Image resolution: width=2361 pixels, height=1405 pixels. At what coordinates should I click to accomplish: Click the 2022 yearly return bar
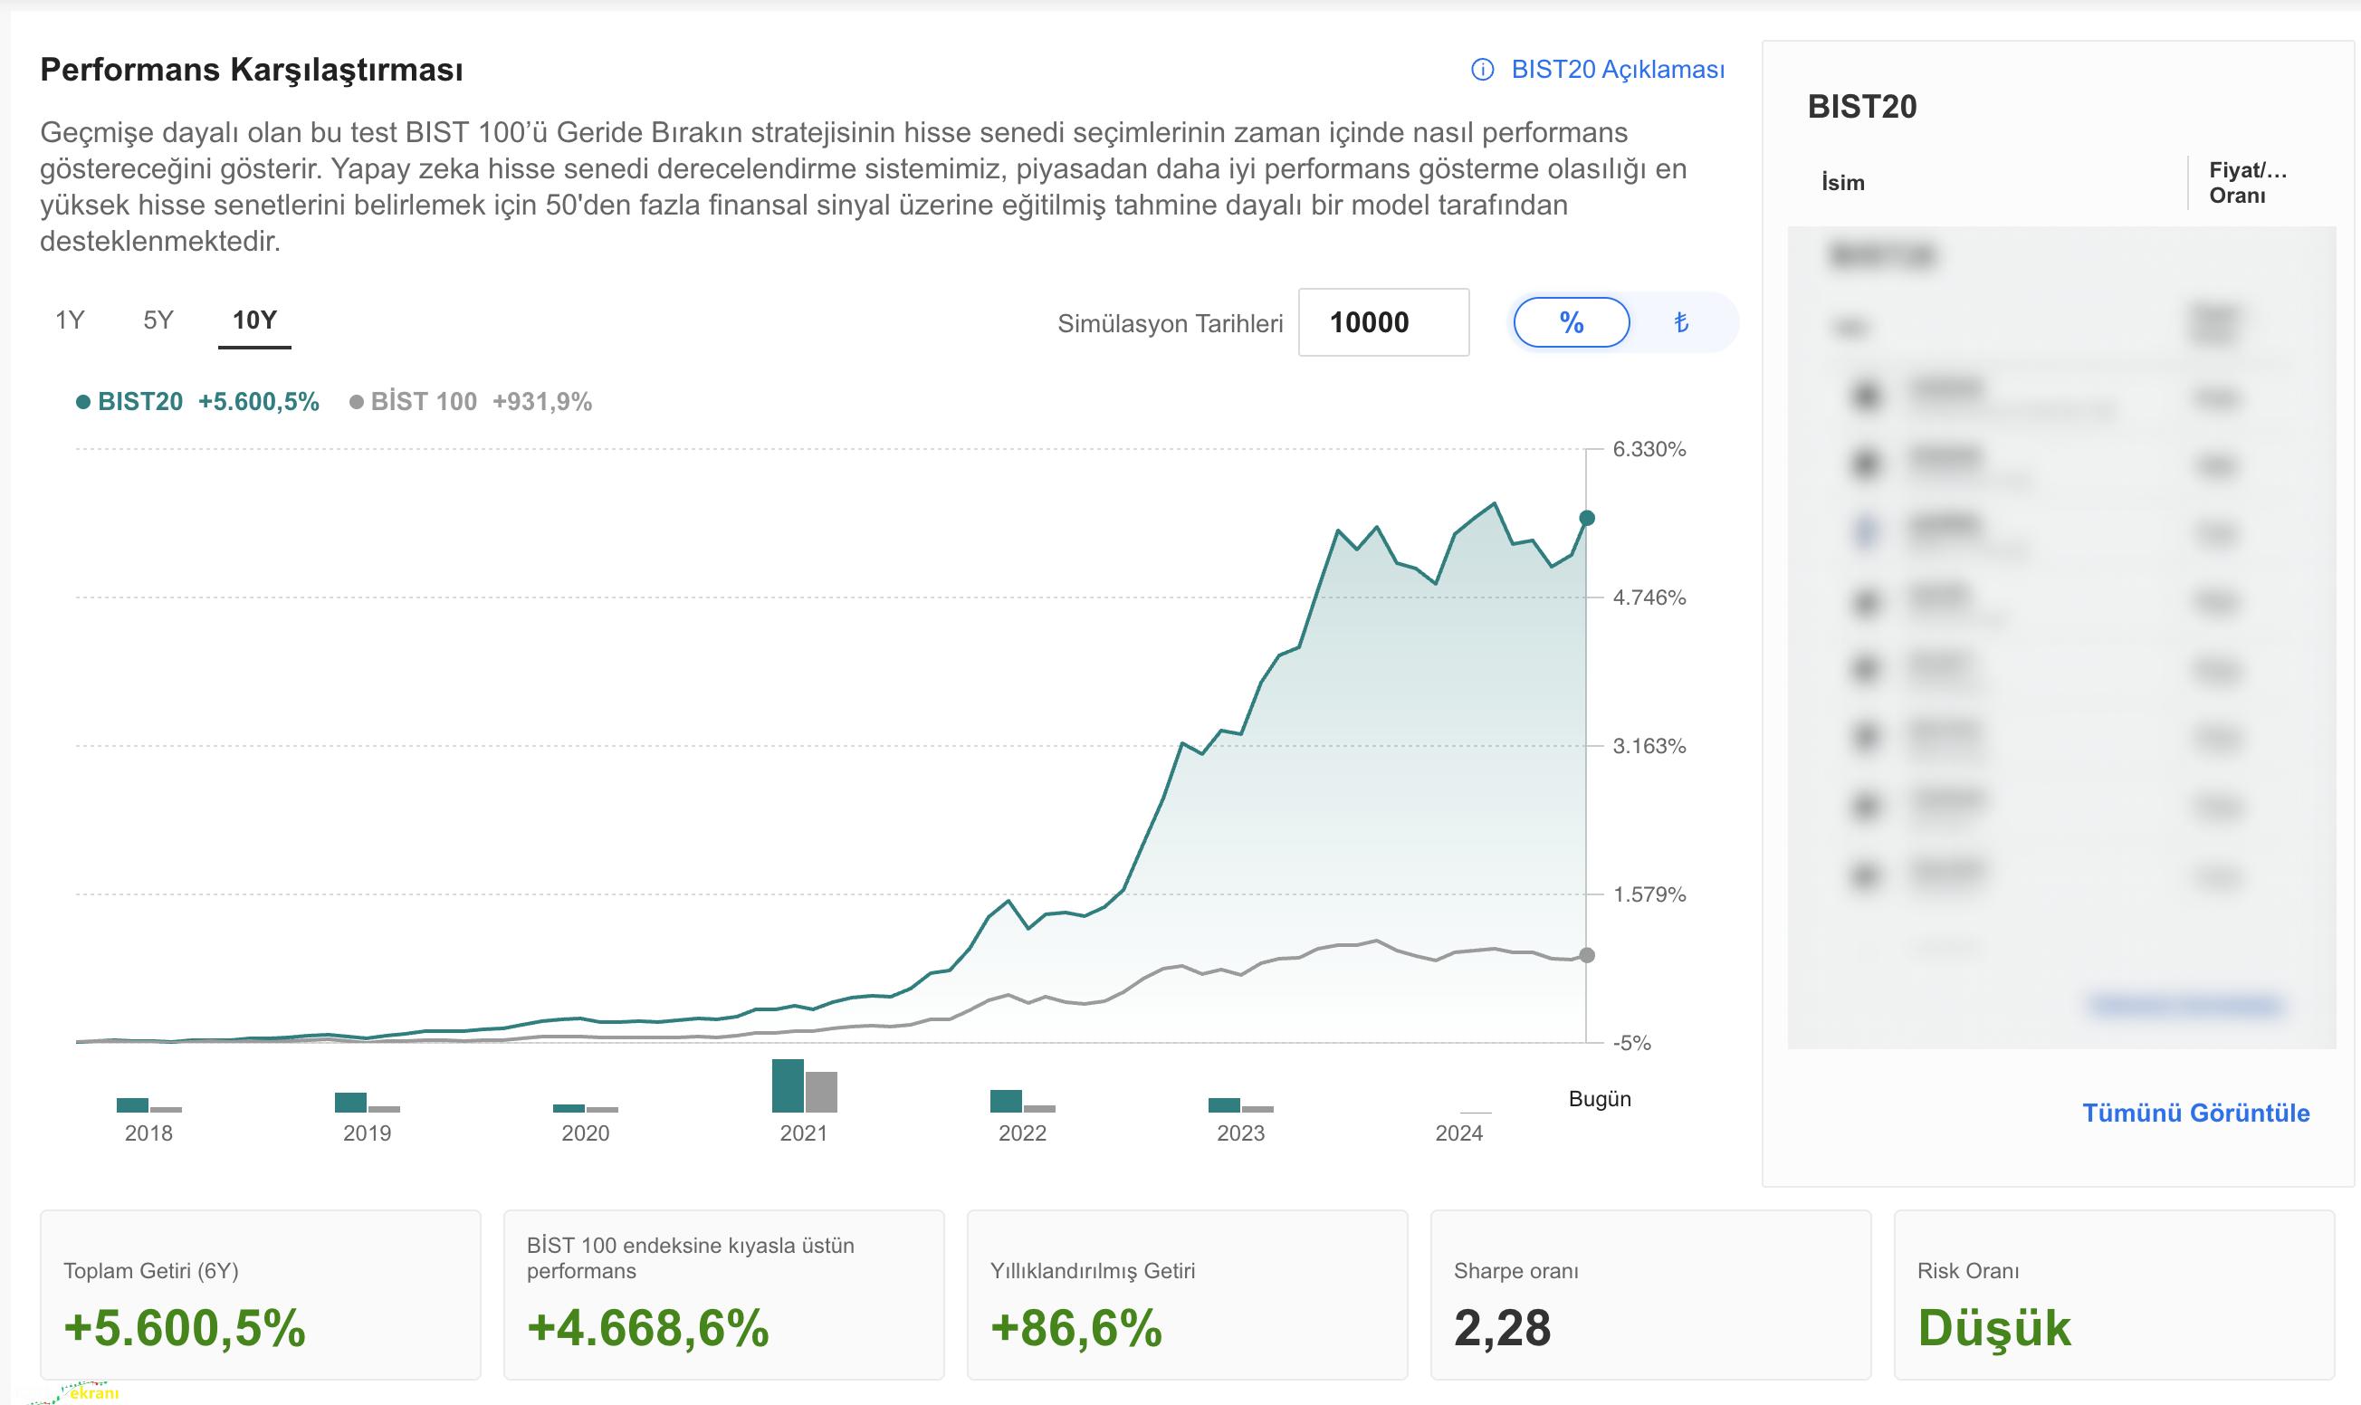[1006, 1101]
